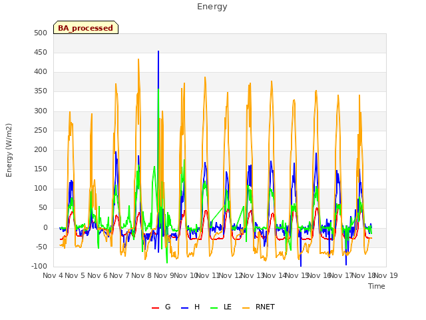Screen dimensions: 426x320
Task: Click the 250 y-axis tick label
Action: pyautogui.click(x=41, y=131)
